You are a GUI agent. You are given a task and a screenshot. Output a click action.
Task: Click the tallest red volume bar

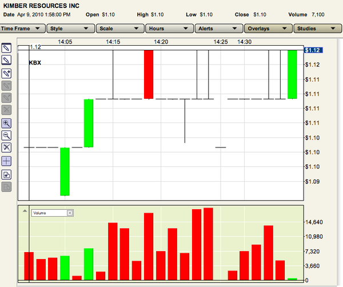pos(208,244)
